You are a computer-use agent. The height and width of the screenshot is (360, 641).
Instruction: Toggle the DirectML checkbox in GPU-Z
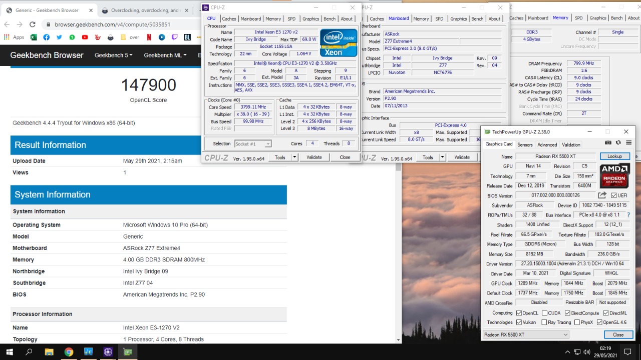click(x=606, y=313)
